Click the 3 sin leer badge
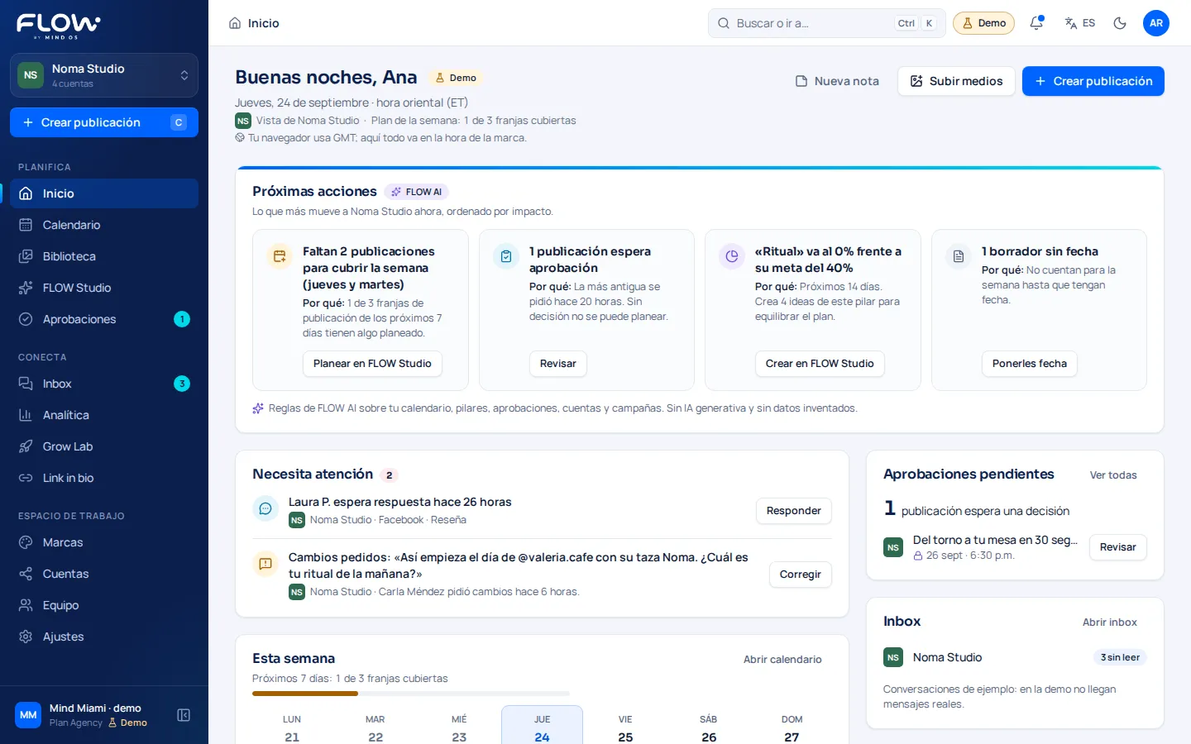The height and width of the screenshot is (744, 1191). 1120,658
